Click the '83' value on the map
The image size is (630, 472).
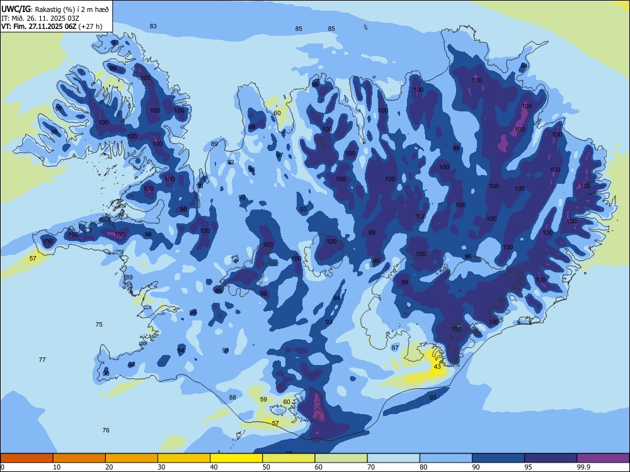[153, 26]
